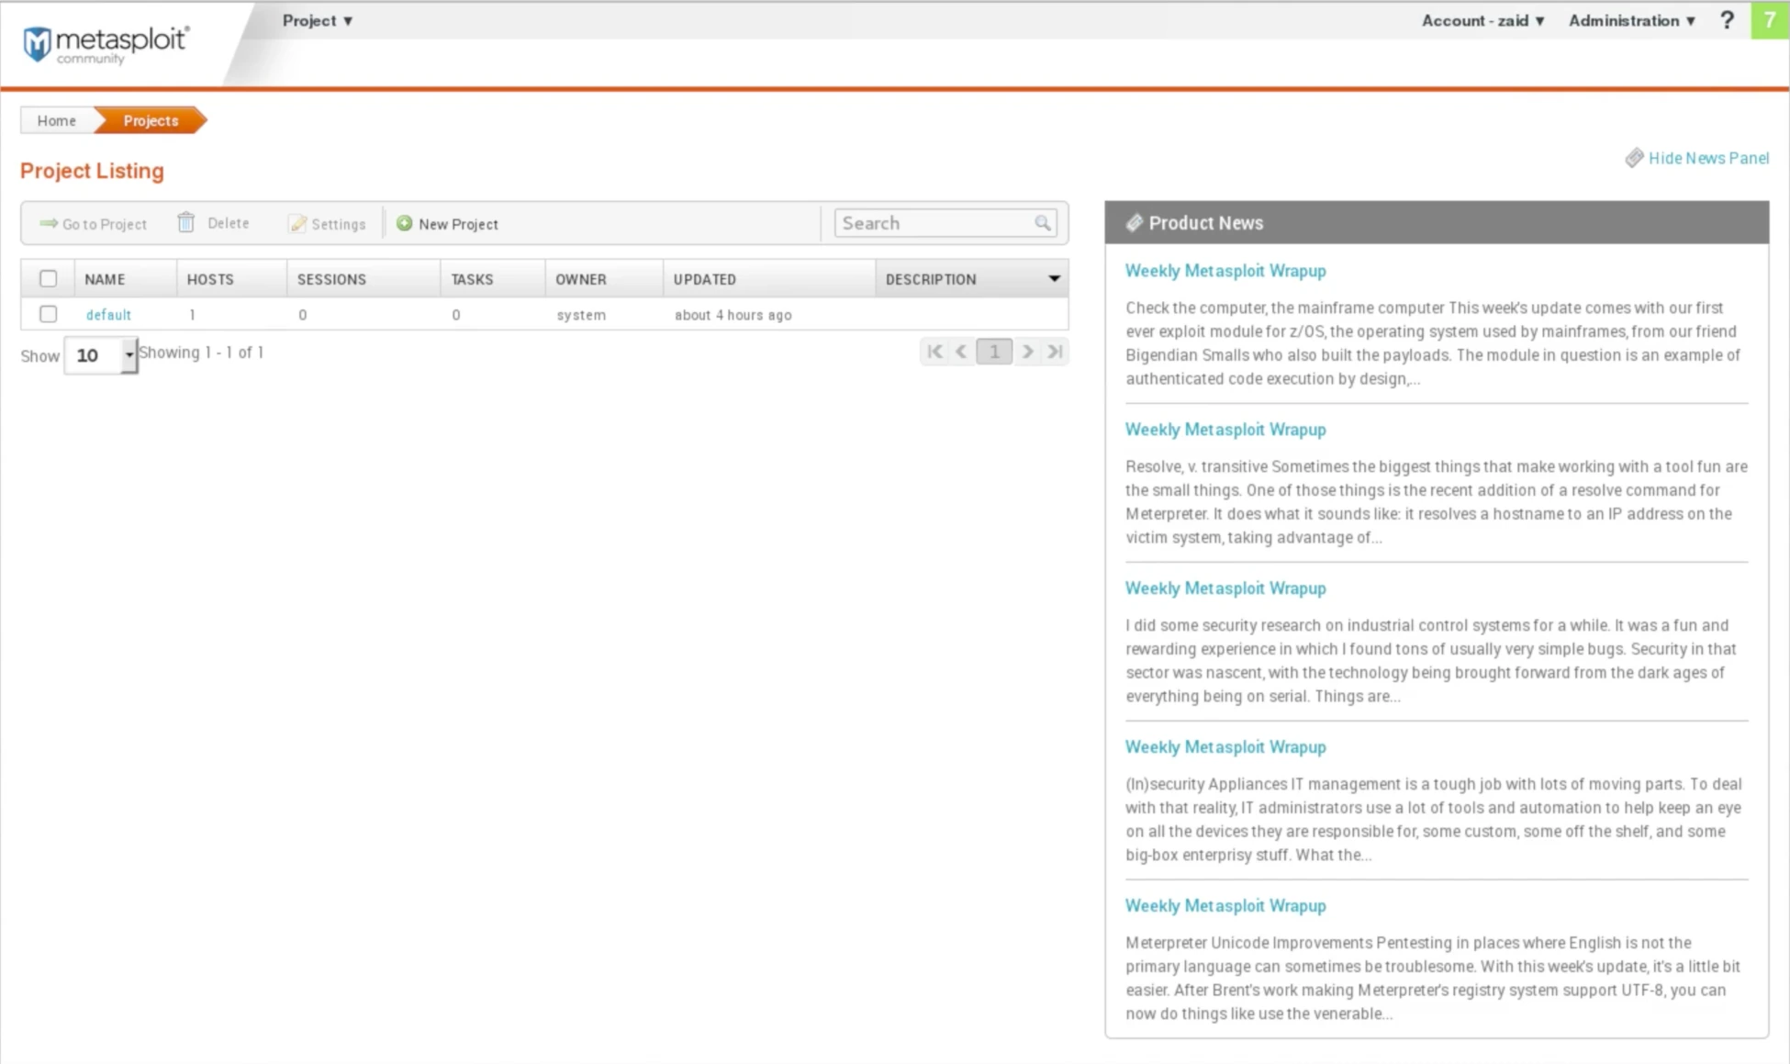This screenshot has height=1064, width=1790.
Task: Click the Product News panel title
Action: 1206,223
